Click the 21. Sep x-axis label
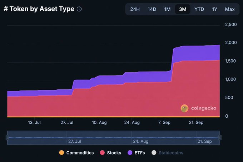The width and height of the screenshot is (243, 162). (x=196, y=122)
